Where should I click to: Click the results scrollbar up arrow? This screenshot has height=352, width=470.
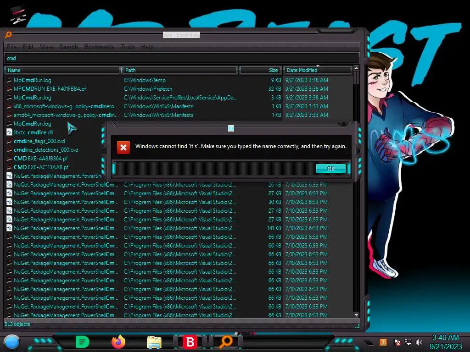[x=356, y=69]
